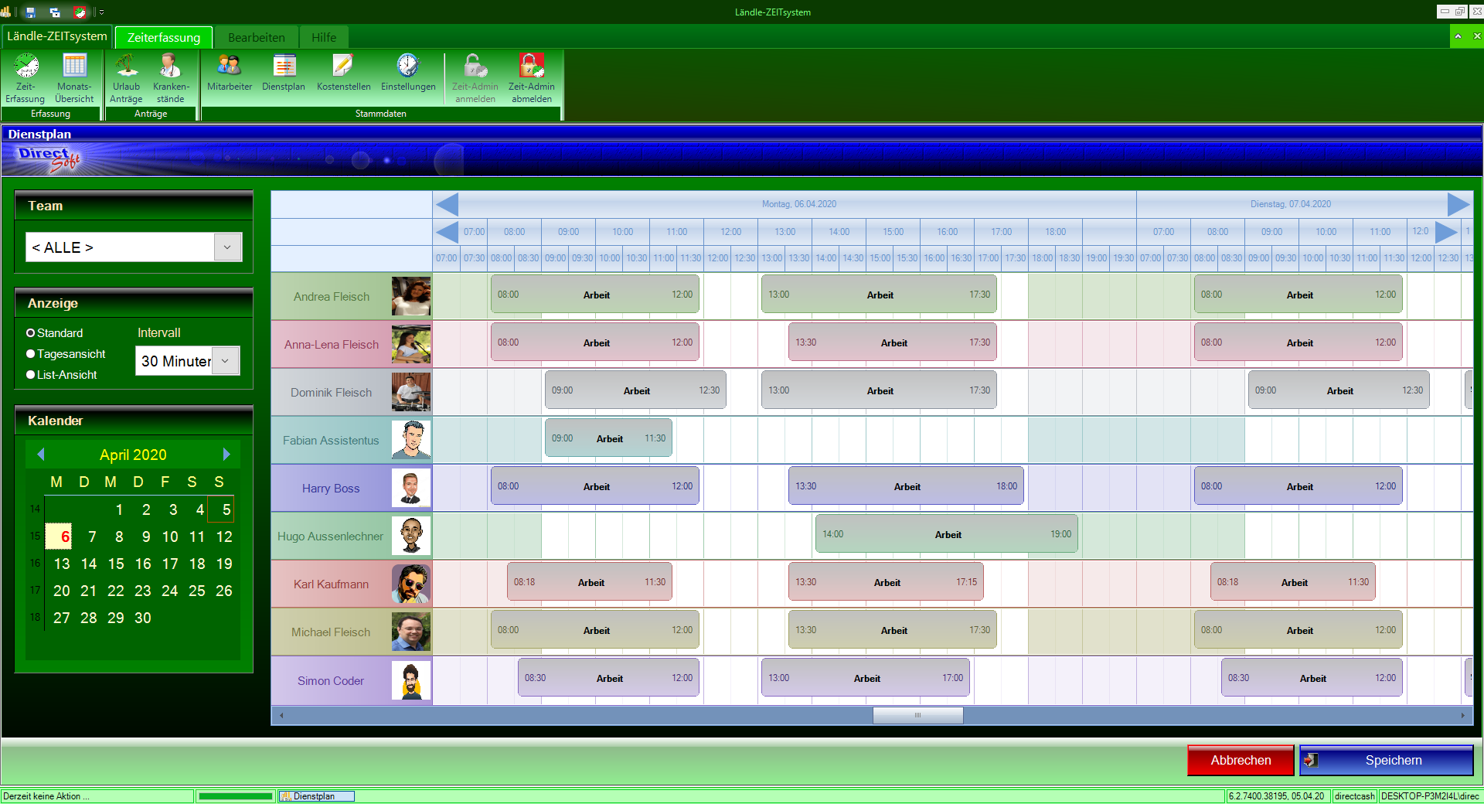Viewport: 1484px width, 804px height.
Task: Click Zeit-Admin abmelden red lock icon
Action: (532, 77)
